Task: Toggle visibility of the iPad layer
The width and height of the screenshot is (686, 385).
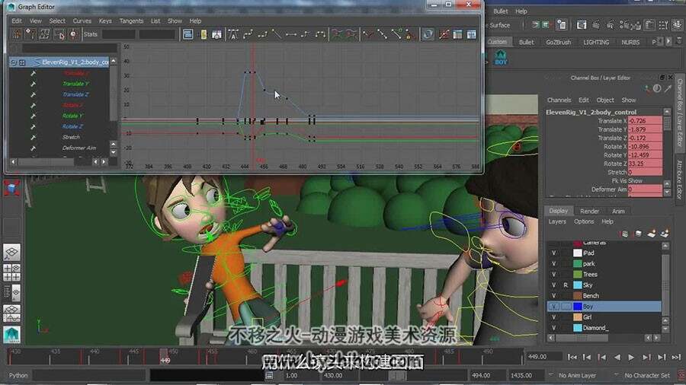Action: coord(554,253)
